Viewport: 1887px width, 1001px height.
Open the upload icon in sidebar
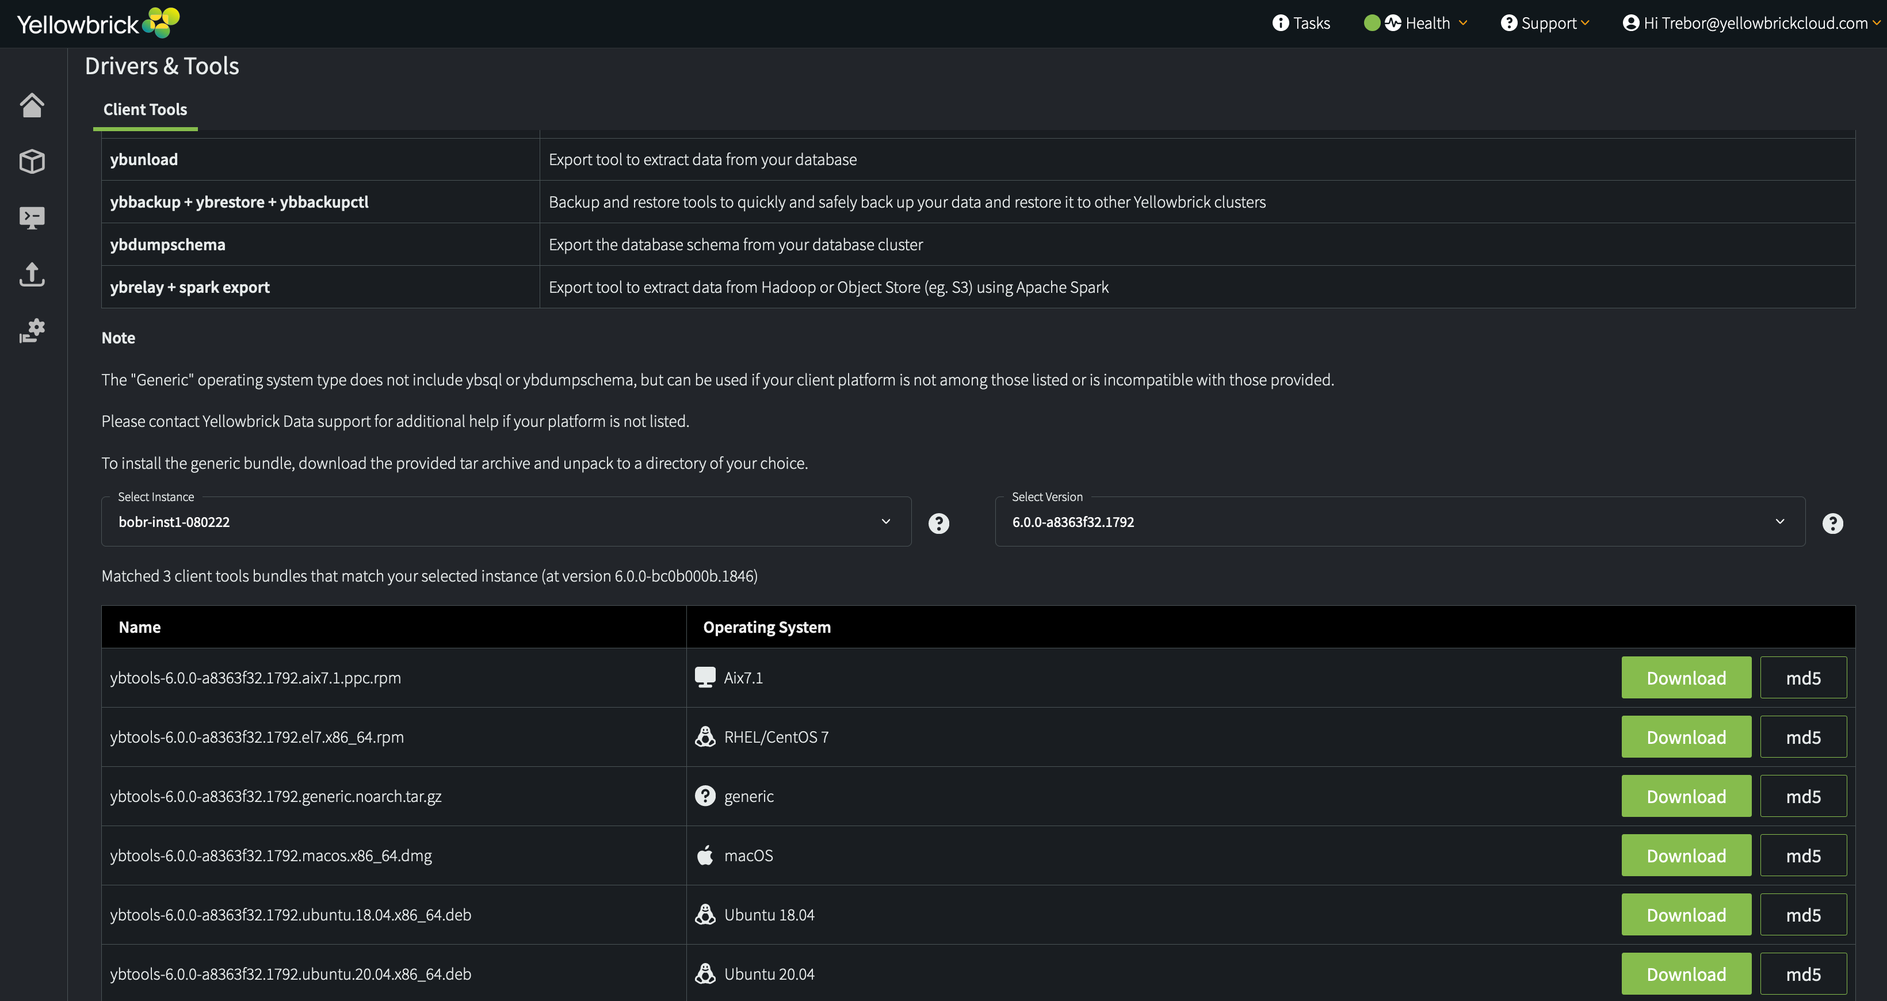[32, 274]
